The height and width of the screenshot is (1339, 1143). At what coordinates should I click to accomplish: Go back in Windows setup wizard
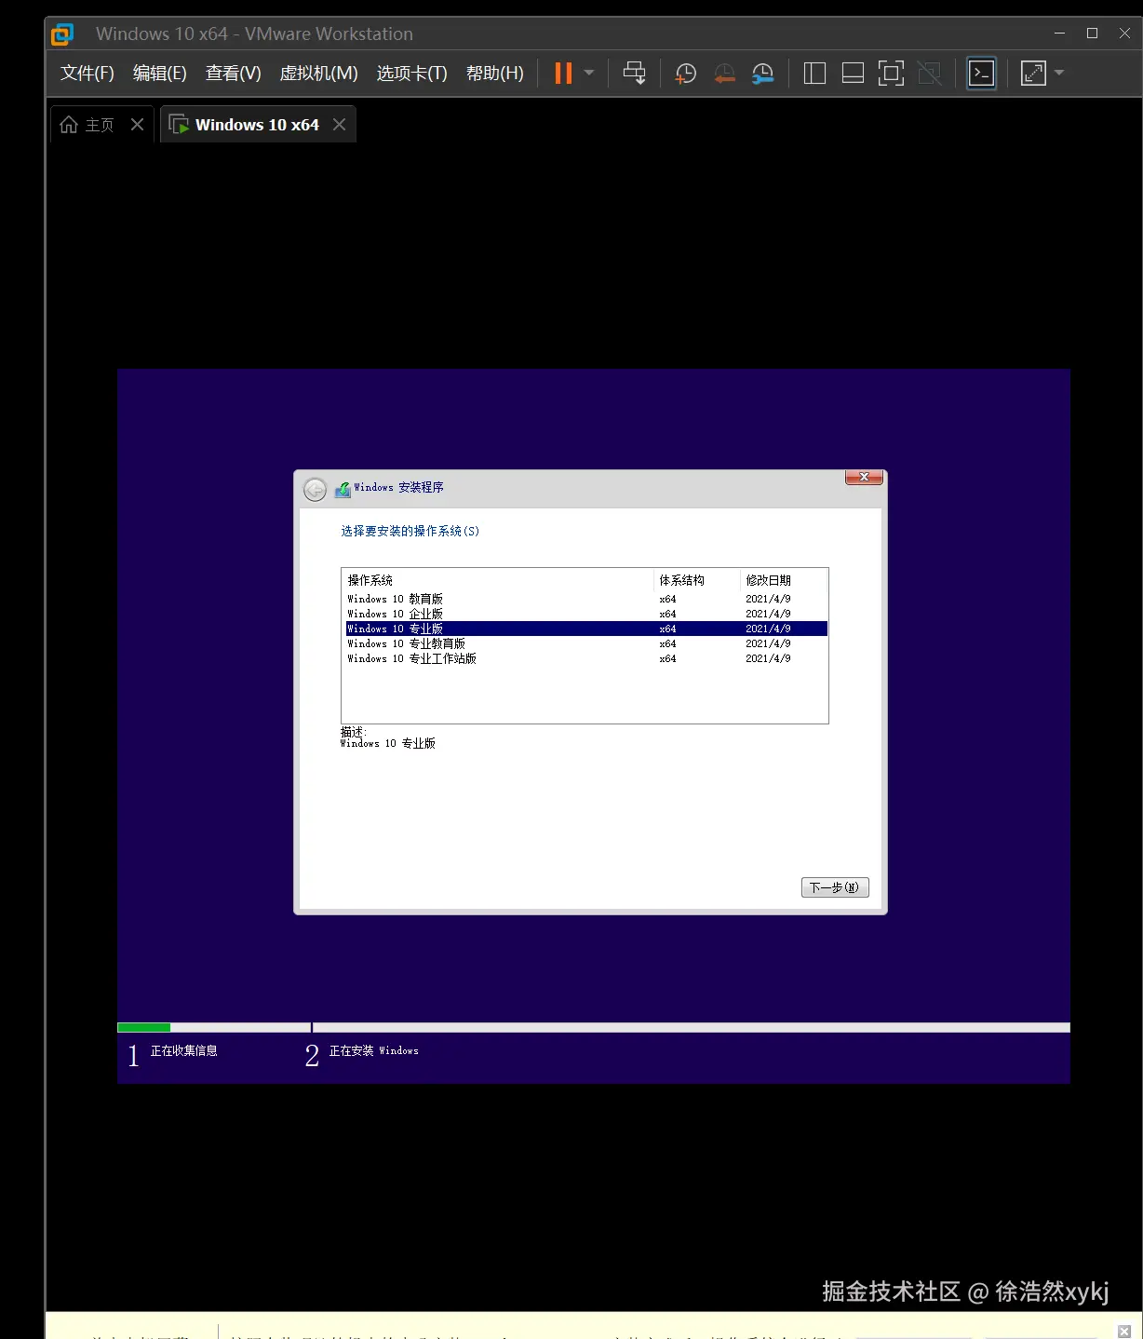coord(316,489)
